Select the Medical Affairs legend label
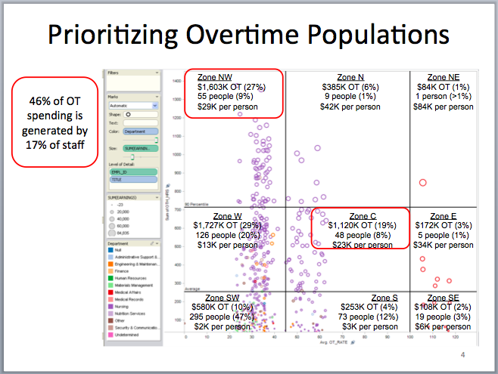The image size is (498, 374). coord(128,292)
